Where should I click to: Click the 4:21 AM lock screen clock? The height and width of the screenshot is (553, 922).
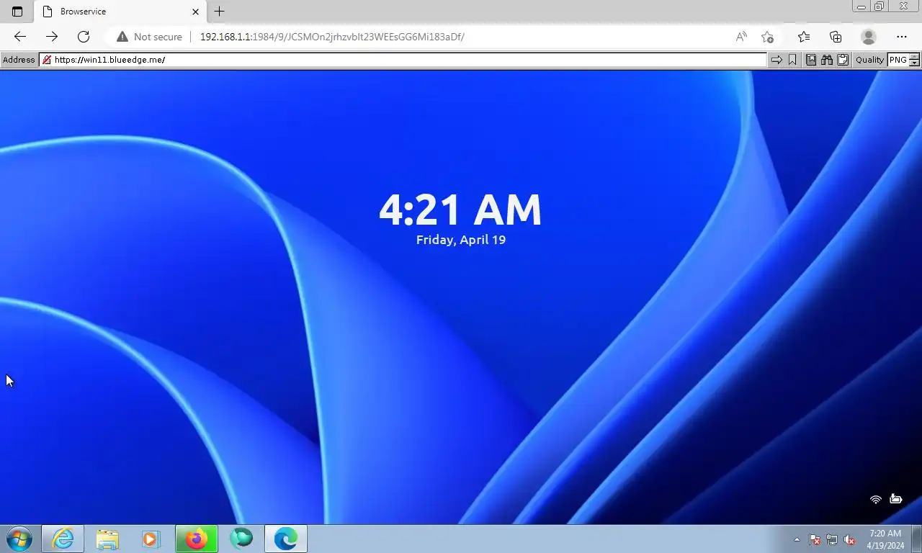click(x=460, y=210)
